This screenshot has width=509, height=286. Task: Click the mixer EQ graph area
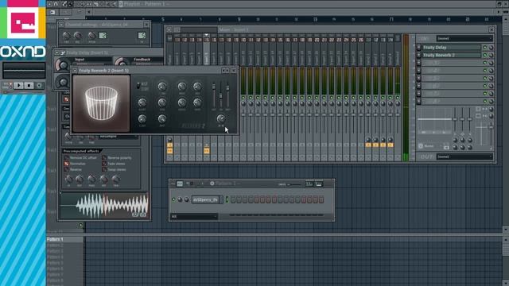pyautogui.click(x=435, y=121)
